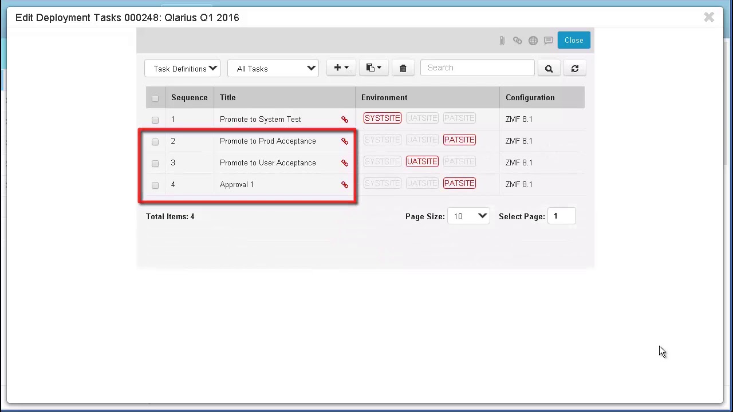
Task: Expand the All Tasks filter dropdown
Action: [273, 69]
